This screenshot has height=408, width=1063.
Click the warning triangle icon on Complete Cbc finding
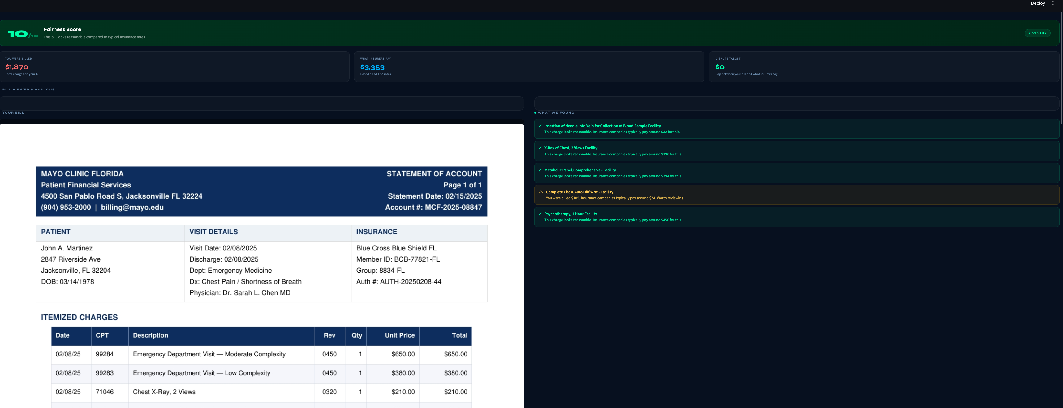[x=540, y=192]
